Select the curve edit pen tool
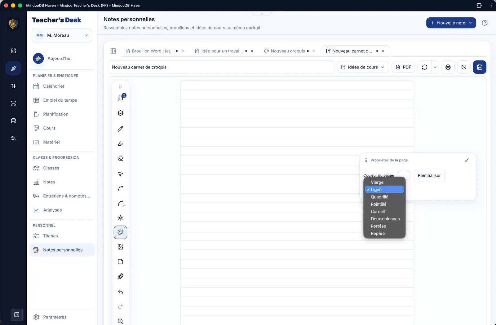Image resolution: width=496 pixels, height=325 pixels. click(121, 203)
